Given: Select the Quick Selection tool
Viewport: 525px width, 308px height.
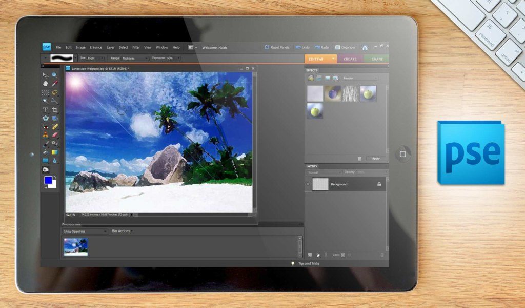Looking at the screenshot, I should [x=54, y=101].
